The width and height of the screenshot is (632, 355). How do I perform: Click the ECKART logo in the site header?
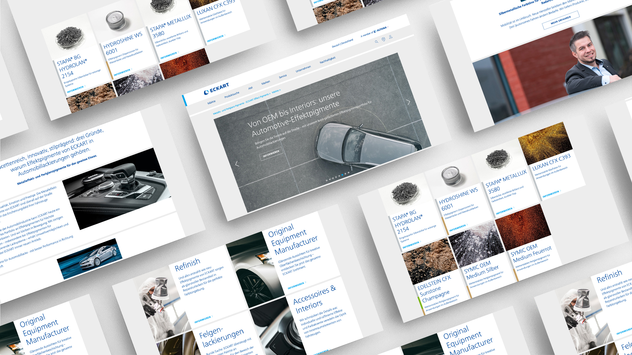(x=216, y=89)
